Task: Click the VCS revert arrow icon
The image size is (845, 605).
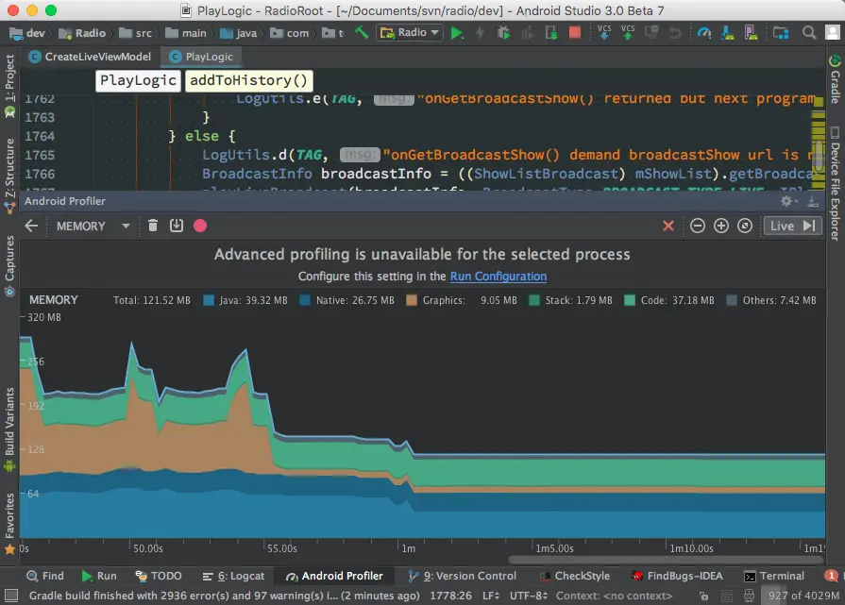Action: [x=675, y=33]
